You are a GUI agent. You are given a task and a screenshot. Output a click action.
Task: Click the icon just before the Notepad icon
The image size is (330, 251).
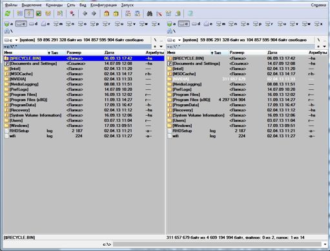coord(178,14)
